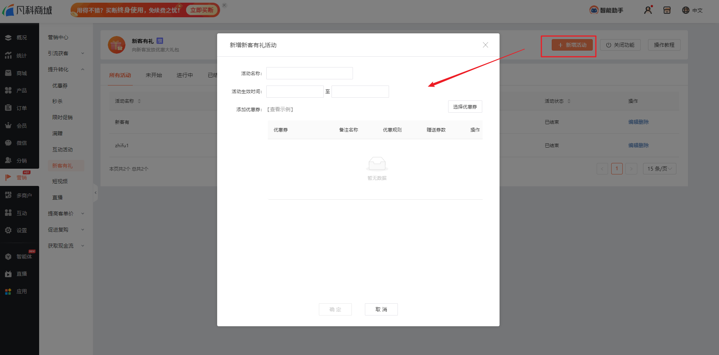Open the 应用 apps sidebar icon
Screen dimensions: 719x355
(x=8, y=291)
